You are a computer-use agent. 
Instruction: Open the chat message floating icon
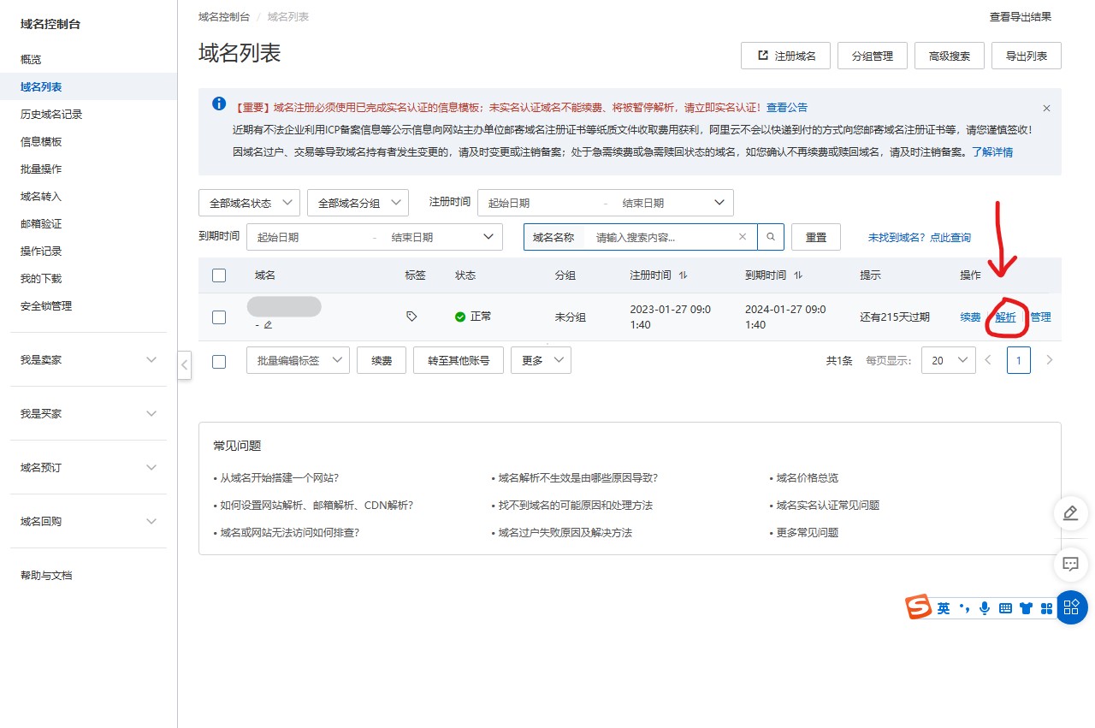1069,564
